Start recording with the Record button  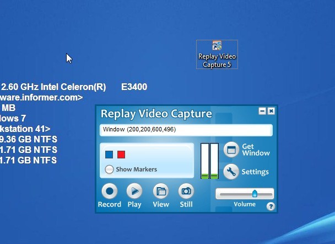click(x=110, y=191)
